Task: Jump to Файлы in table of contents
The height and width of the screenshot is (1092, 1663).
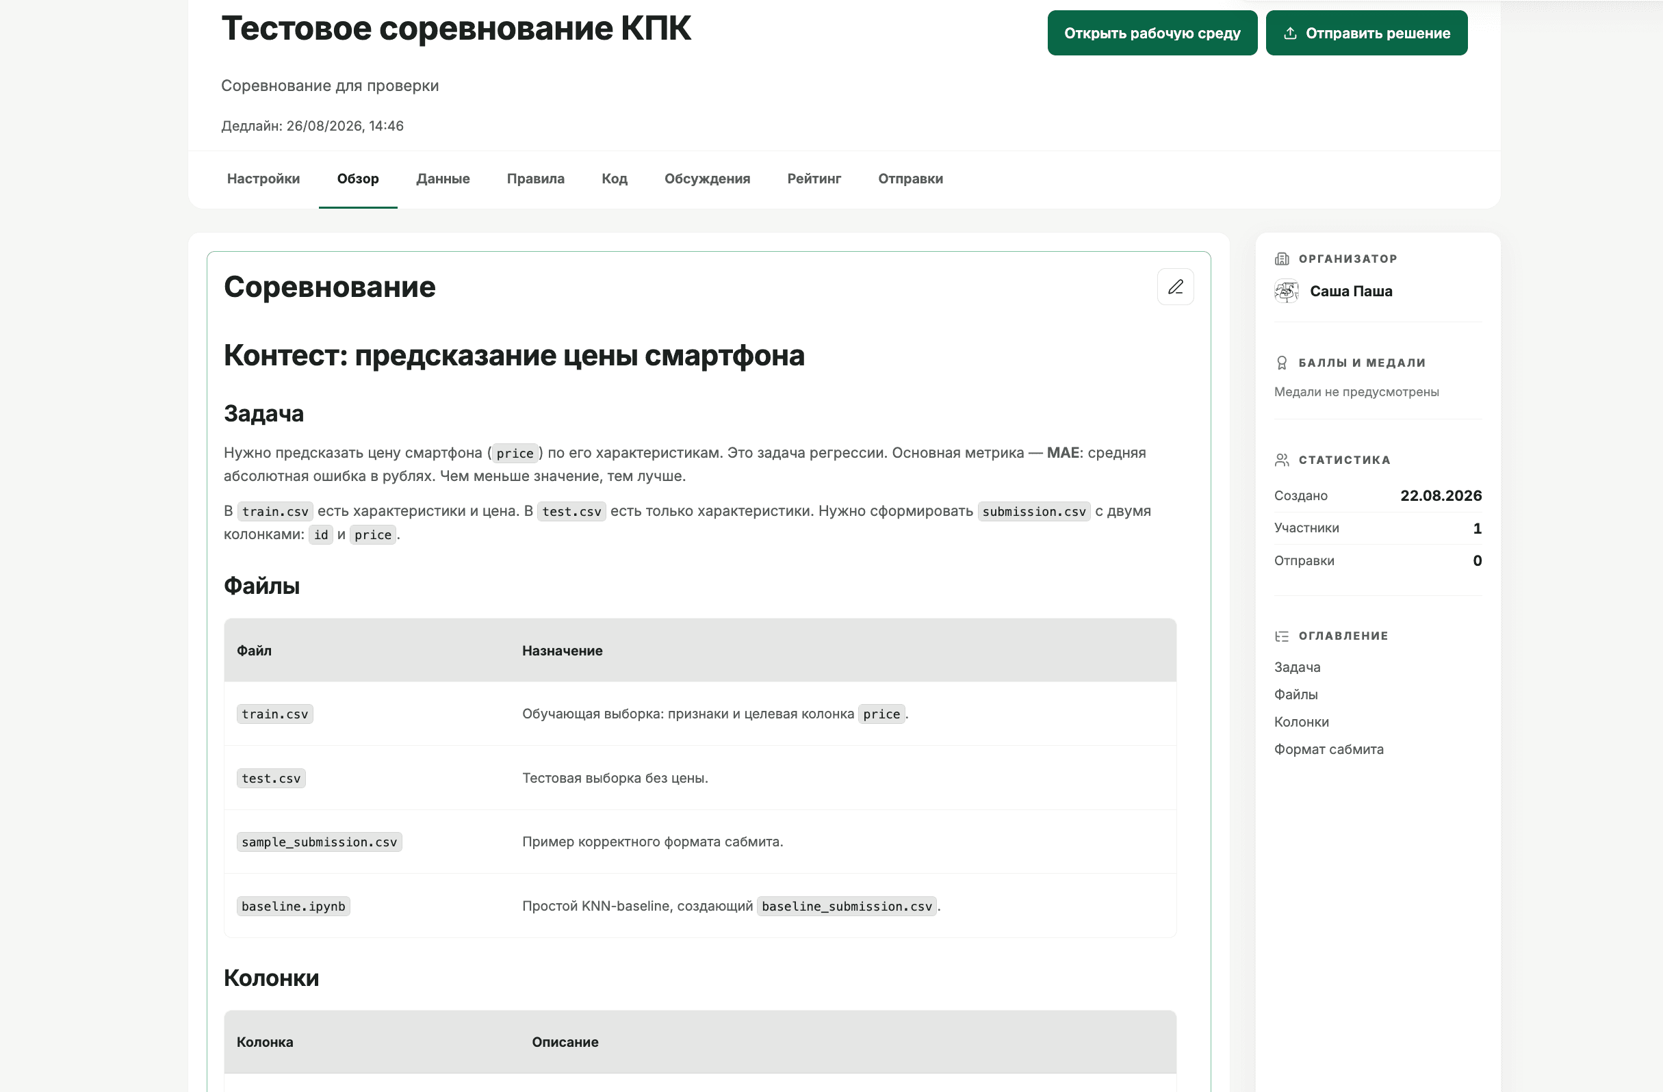Action: click(1295, 694)
